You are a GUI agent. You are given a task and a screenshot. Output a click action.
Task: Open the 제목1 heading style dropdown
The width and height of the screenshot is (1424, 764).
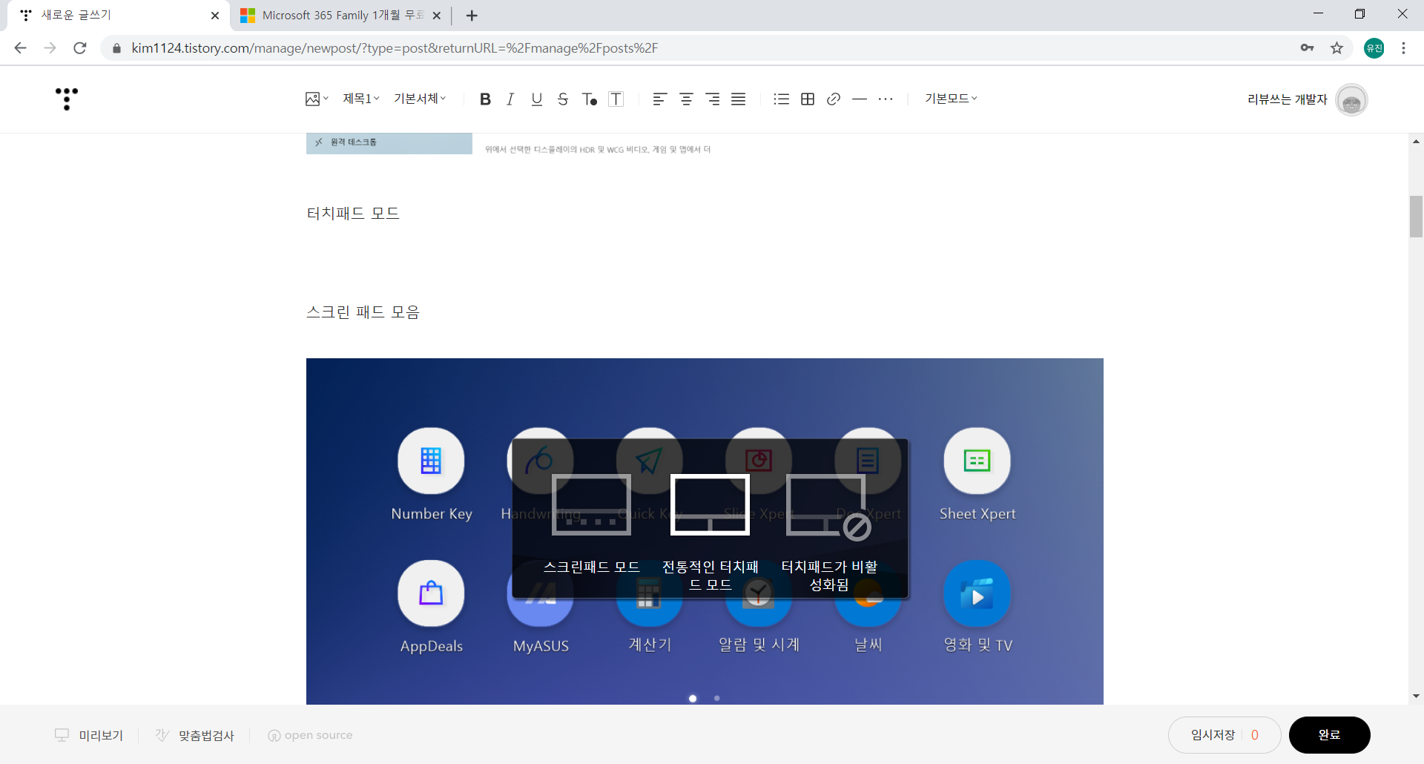coord(361,99)
